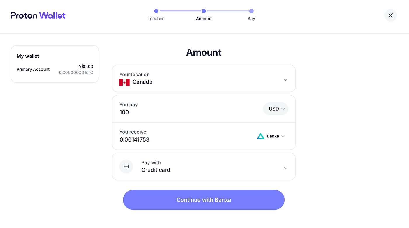The width and height of the screenshot is (409, 228).
Task: Open the Banxa provider dropdown
Action: point(271,136)
